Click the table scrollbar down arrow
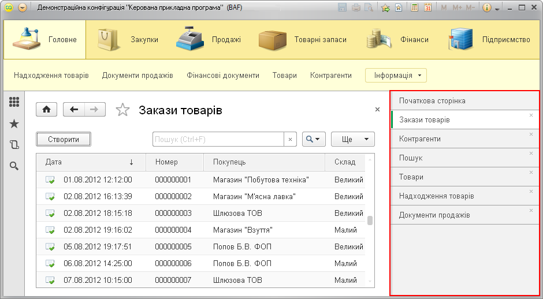The image size is (543, 299). tap(370, 282)
